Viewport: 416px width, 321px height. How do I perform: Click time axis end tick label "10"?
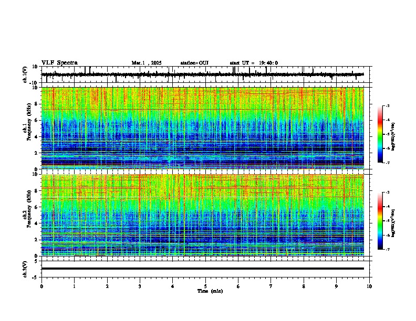pos(369,286)
